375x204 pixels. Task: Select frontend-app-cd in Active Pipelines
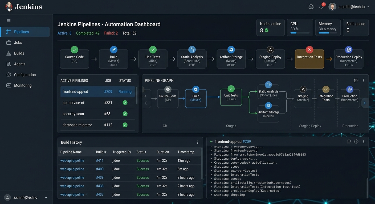75,92
